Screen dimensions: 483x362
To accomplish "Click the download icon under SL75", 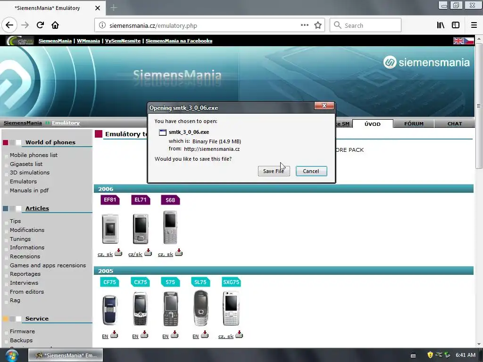I will [205, 335].
